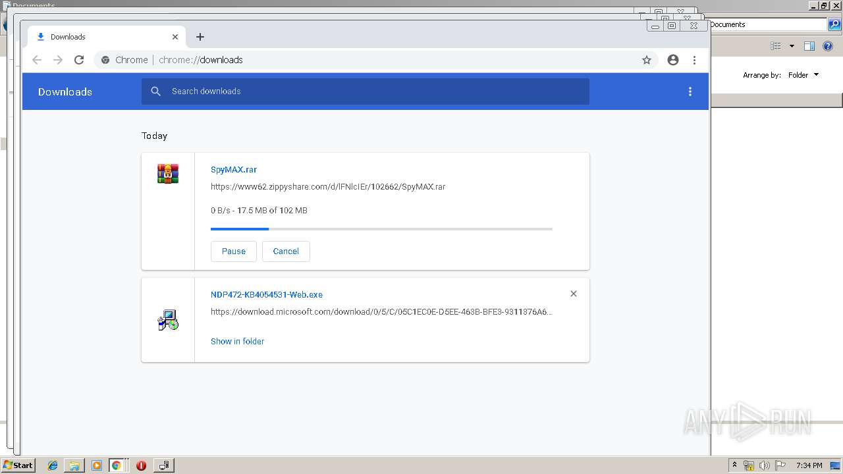Open a new tab with plus button
Viewport: 843px width, 474px height.
(200, 37)
